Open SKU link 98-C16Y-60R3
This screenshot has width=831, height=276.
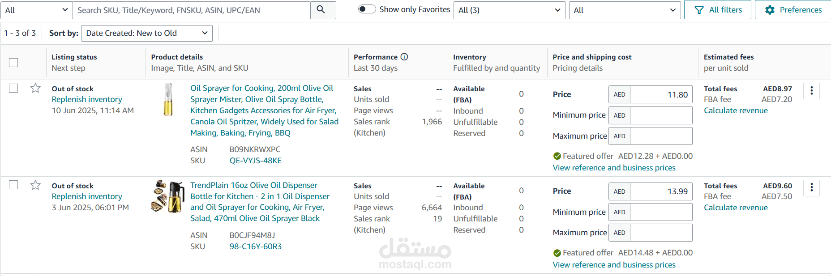(256, 246)
